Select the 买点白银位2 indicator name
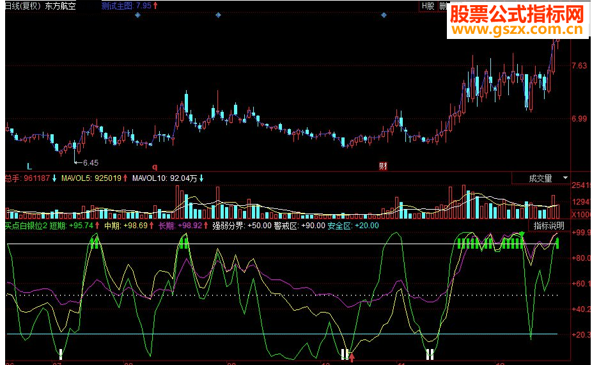 click(24, 226)
